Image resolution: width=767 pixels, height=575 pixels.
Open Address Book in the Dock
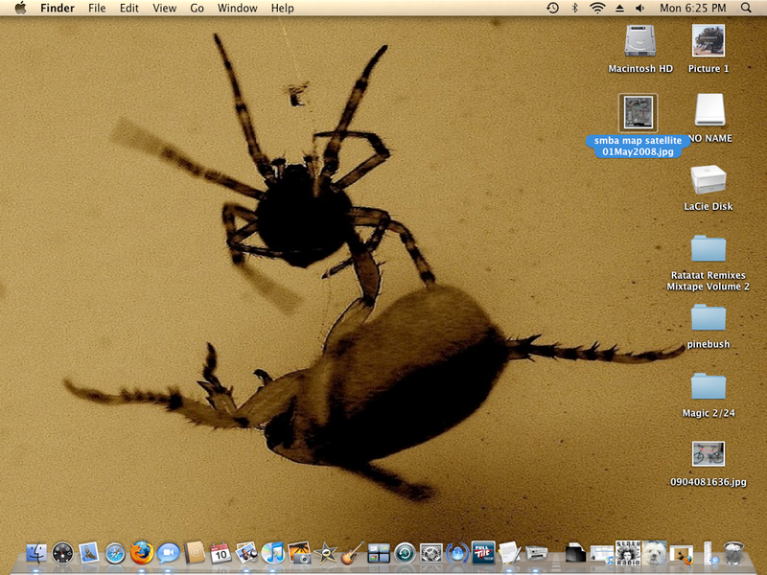195,553
